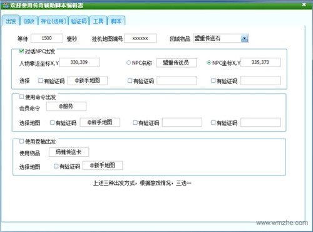Open the 存仓(选用) tab
313x232 pixels.
click(53, 21)
